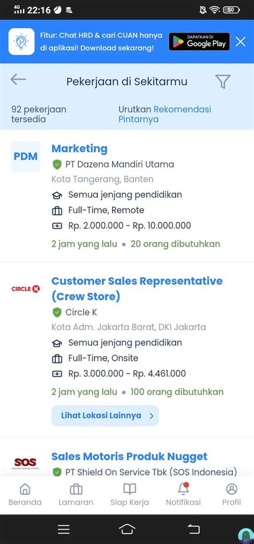Switch to the Lamaran tab
254x544 pixels.
[x=76, y=495]
